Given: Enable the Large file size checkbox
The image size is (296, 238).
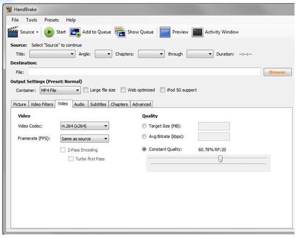Looking at the screenshot, I should click(85, 90).
